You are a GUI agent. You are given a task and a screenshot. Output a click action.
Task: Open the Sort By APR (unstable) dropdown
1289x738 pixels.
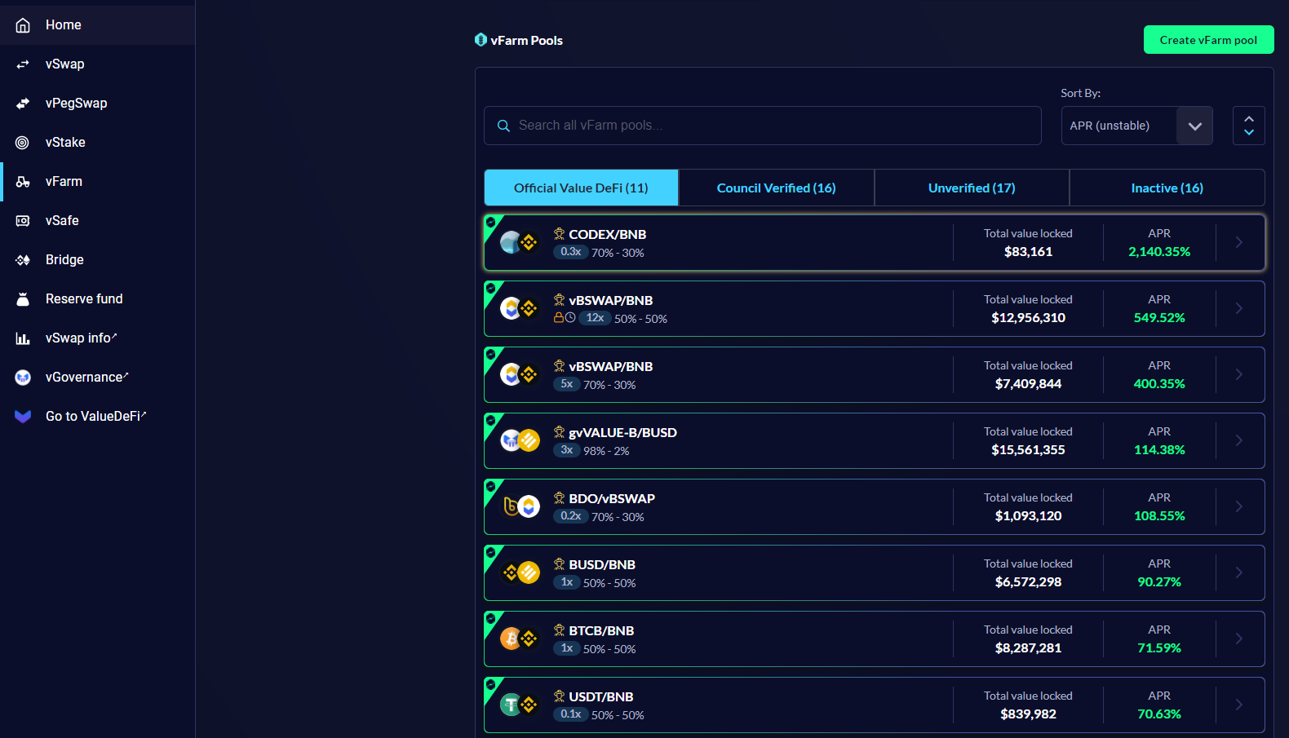[1136, 126]
